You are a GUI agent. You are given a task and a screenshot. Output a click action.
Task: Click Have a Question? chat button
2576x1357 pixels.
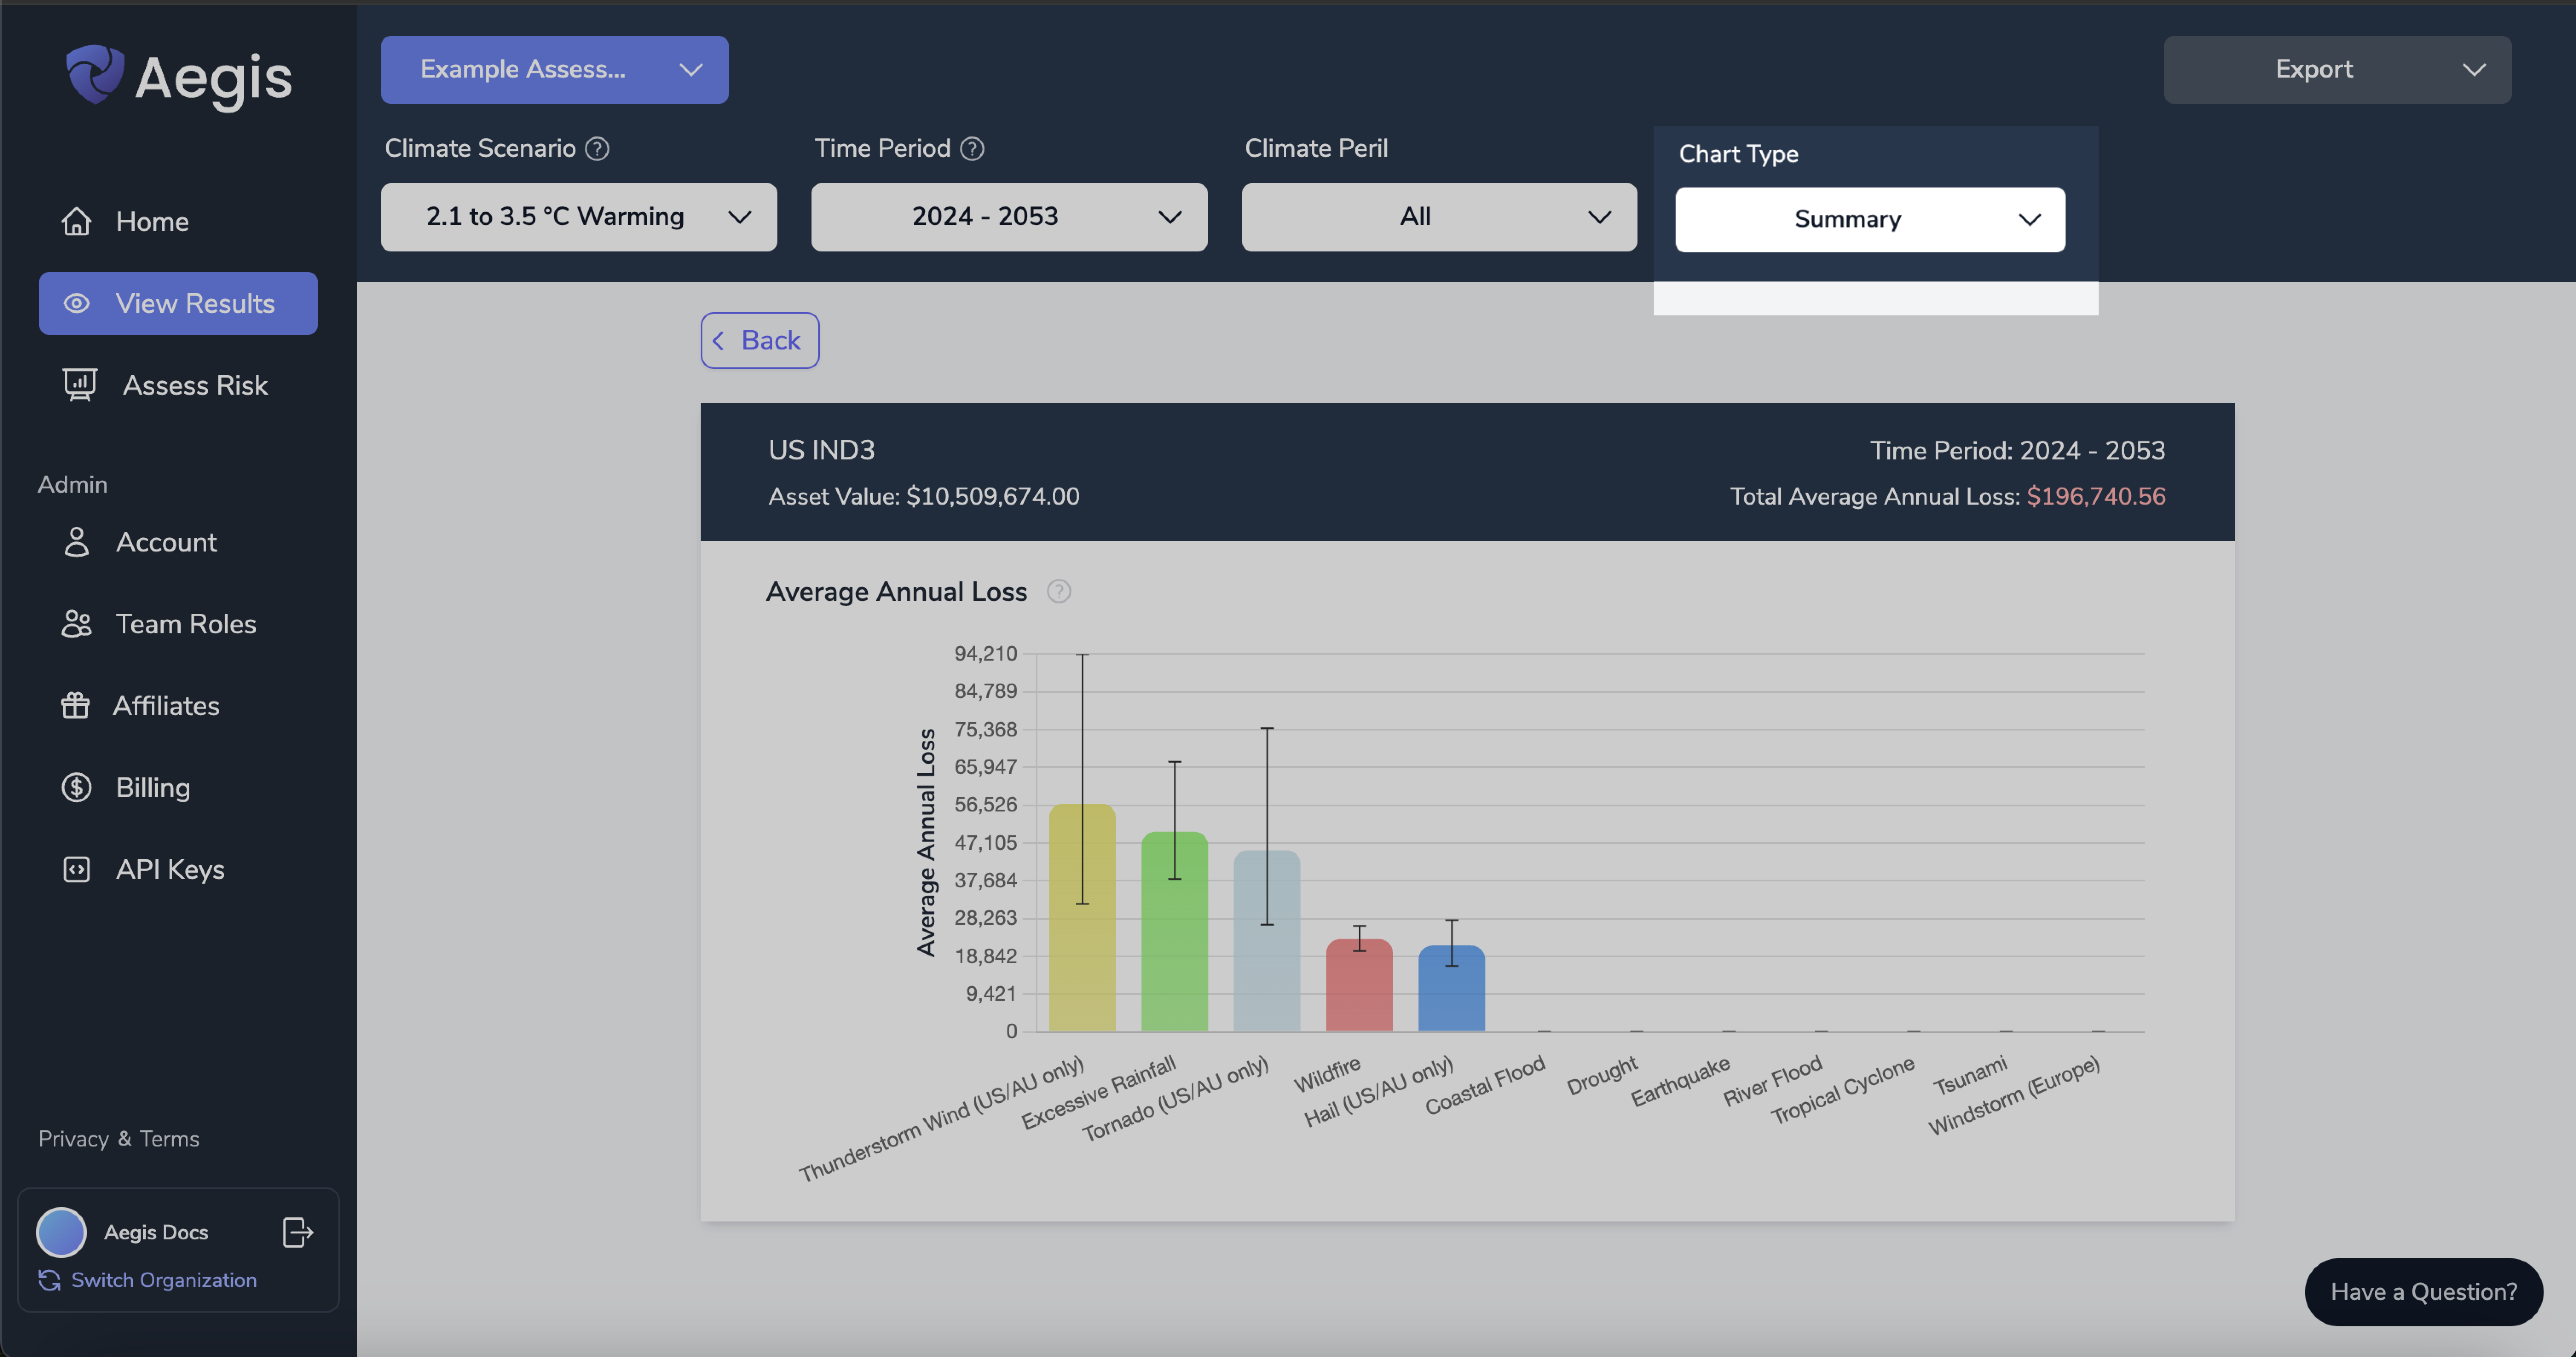[x=2423, y=1292]
